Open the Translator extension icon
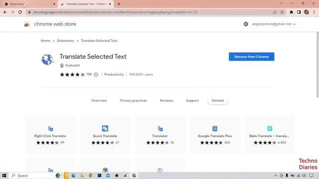Viewport: 319px width, 179px height. [x=160, y=128]
